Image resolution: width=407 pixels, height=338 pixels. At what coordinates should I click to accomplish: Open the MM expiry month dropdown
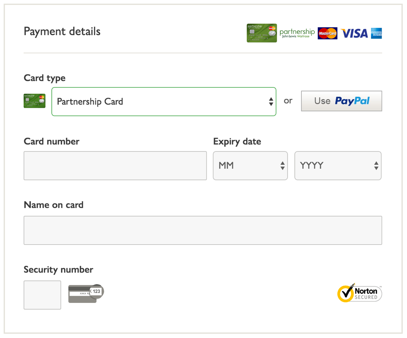[250, 166]
